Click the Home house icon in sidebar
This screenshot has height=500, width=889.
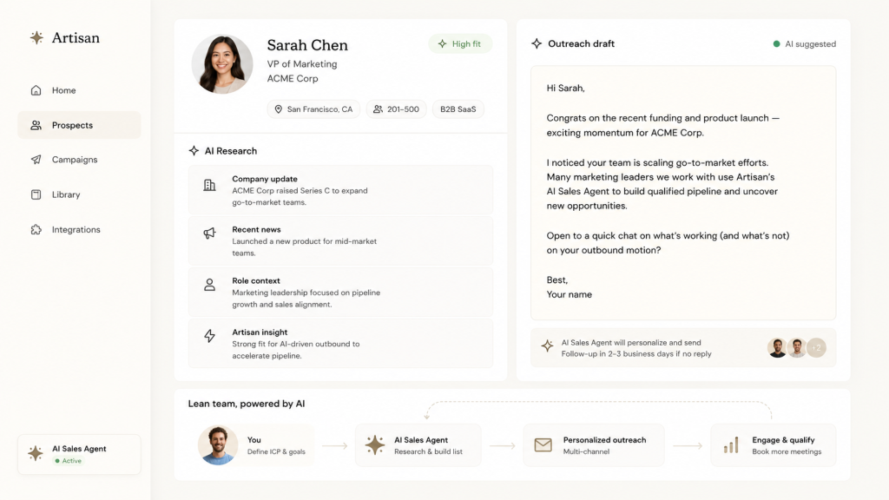(x=36, y=90)
